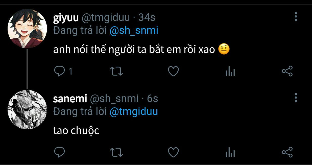This screenshot has height=165, width=312.
Task: Share sanemi's tweet
Action: [x=287, y=152]
